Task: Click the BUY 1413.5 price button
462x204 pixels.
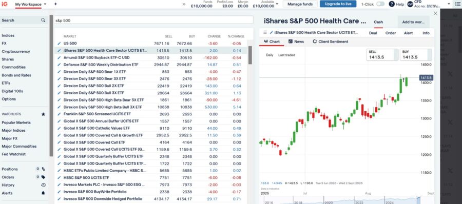Action: 416,55
